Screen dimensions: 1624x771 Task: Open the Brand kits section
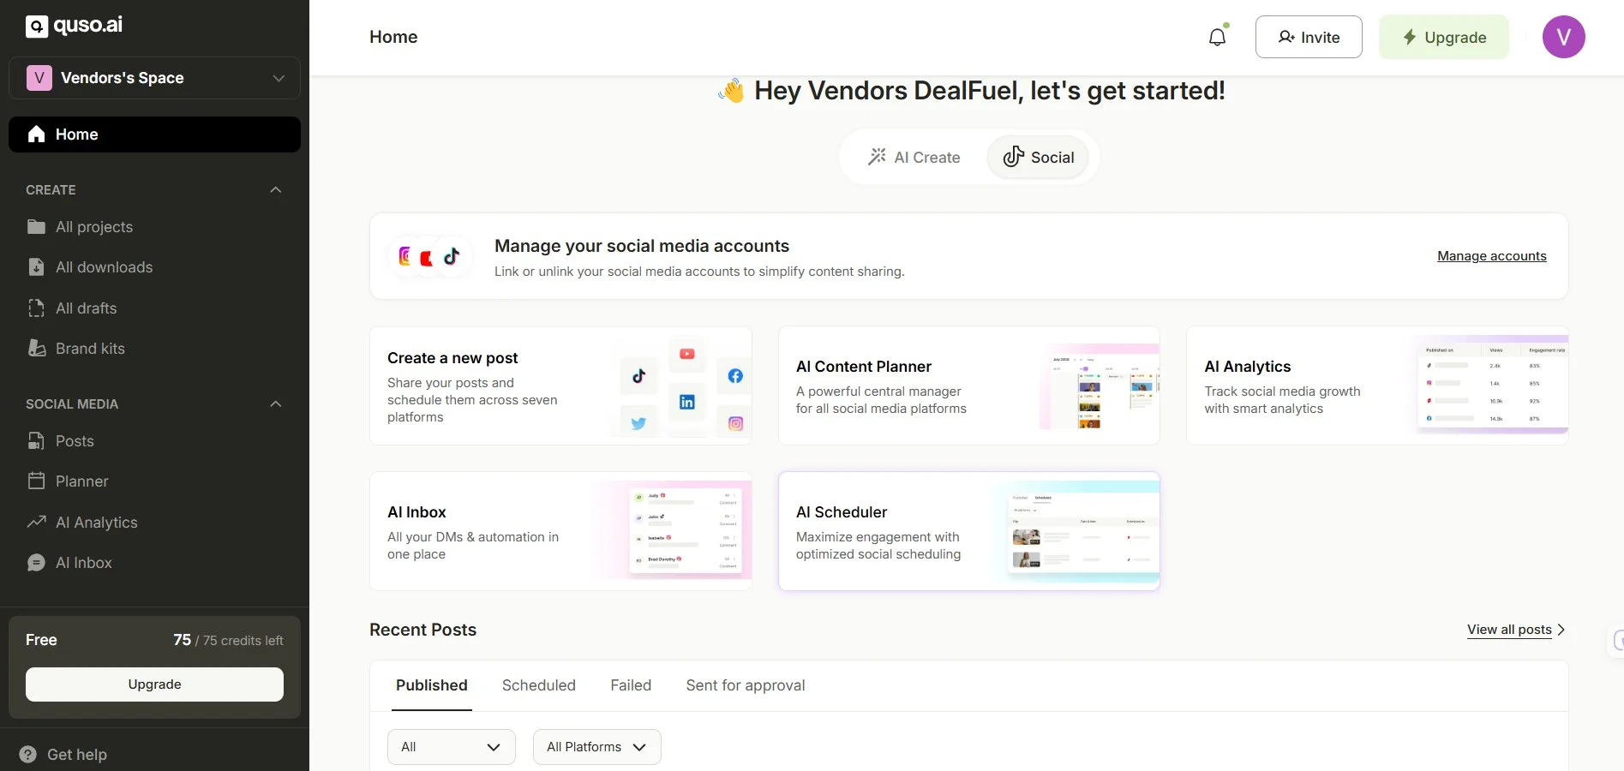[88, 349]
